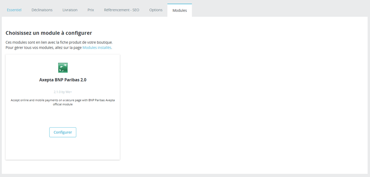Image resolution: width=370 pixels, height=177 pixels.
Task: Switch to the Options tab
Action: point(156,10)
